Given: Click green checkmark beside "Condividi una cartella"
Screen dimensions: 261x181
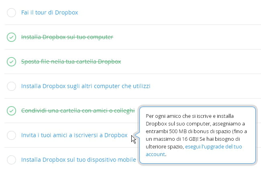Looking at the screenshot, I should tap(12, 111).
